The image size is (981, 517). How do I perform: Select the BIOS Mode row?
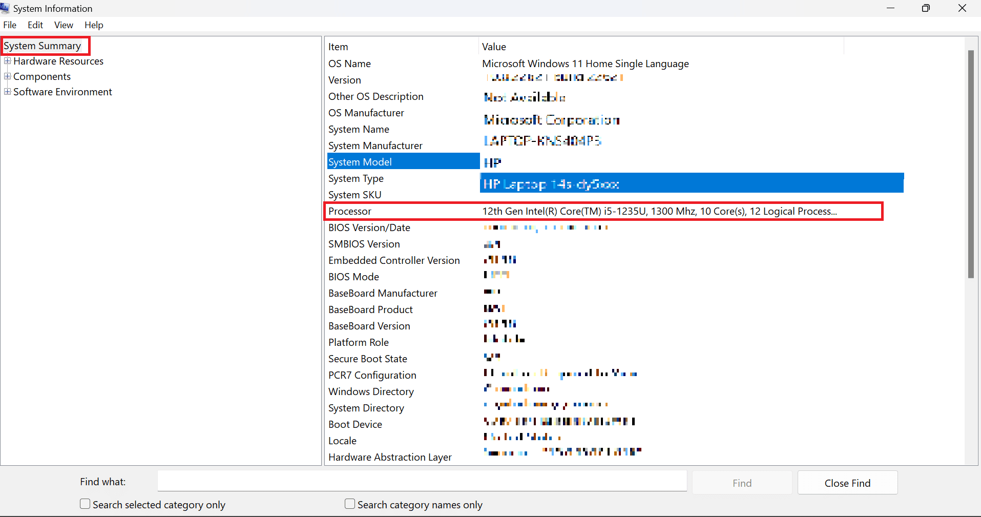point(615,277)
